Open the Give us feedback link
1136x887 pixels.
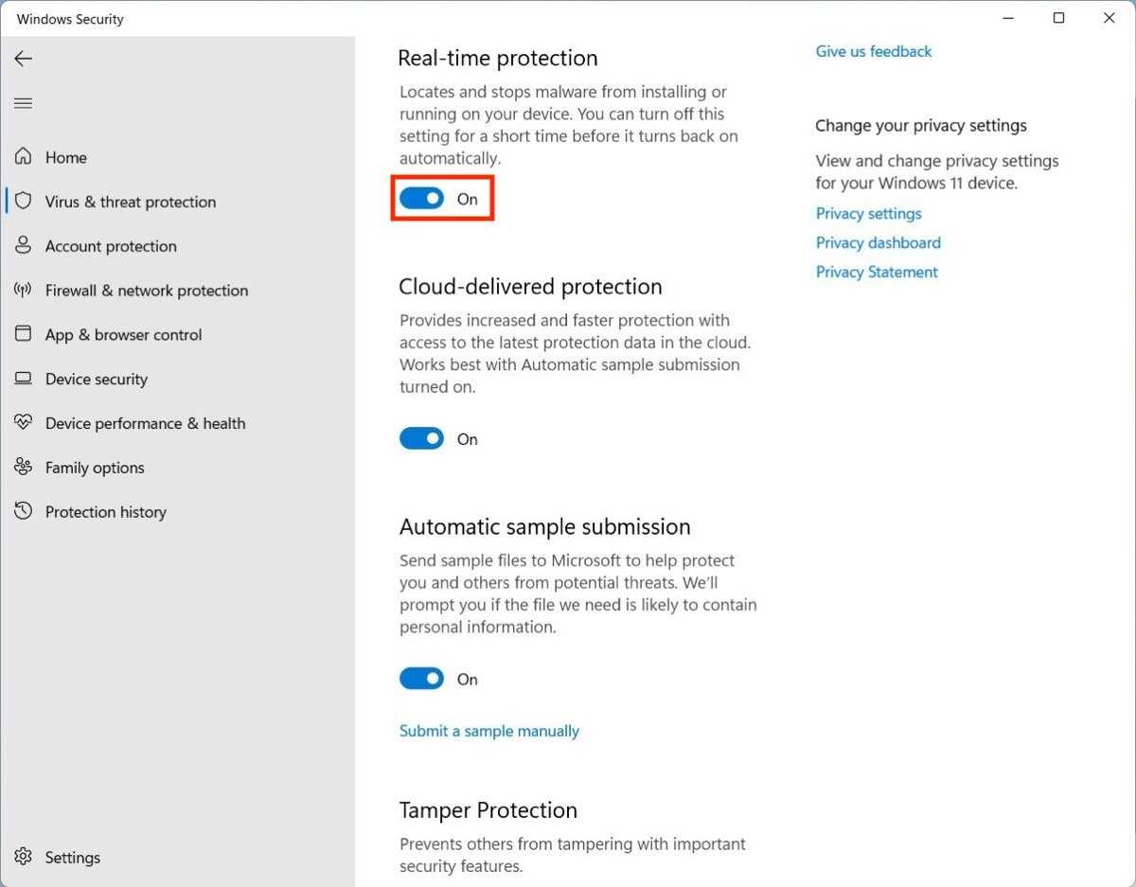pyautogui.click(x=874, y=52)
